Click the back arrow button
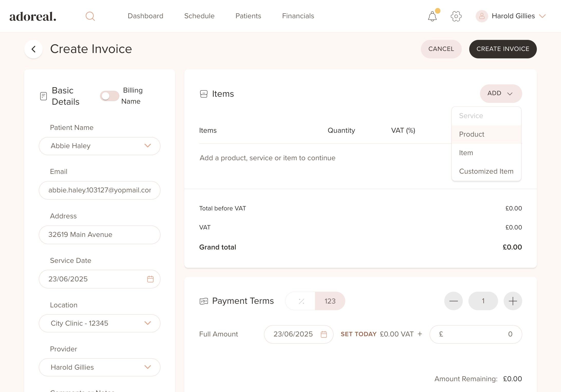The height and width of the screenshot is (392, 561). 33,49
